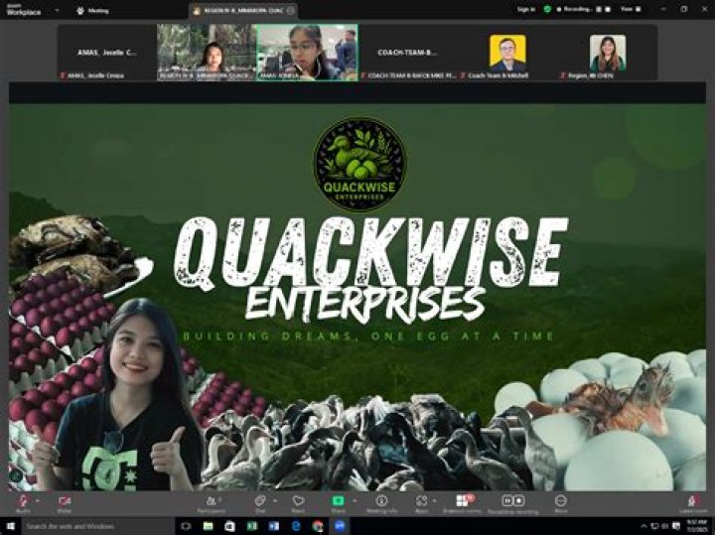Open the More options icon
The image size is (715, 535).
point(561,501)
